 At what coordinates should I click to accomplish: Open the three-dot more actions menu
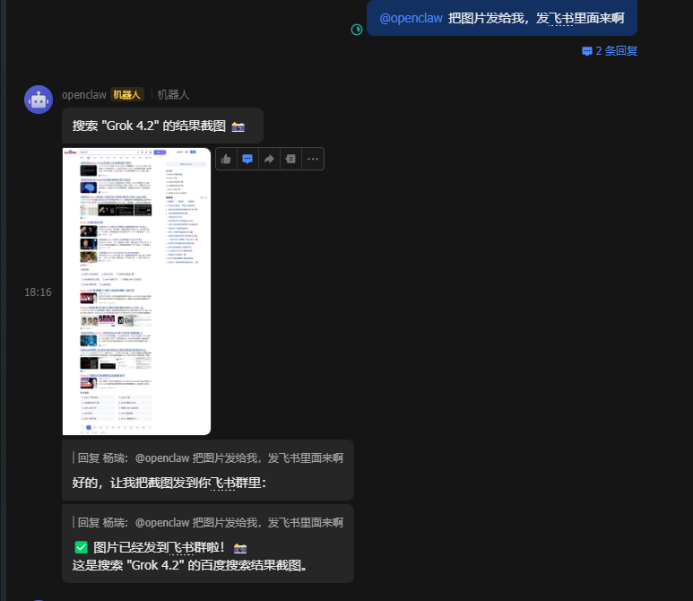[312, 159]
